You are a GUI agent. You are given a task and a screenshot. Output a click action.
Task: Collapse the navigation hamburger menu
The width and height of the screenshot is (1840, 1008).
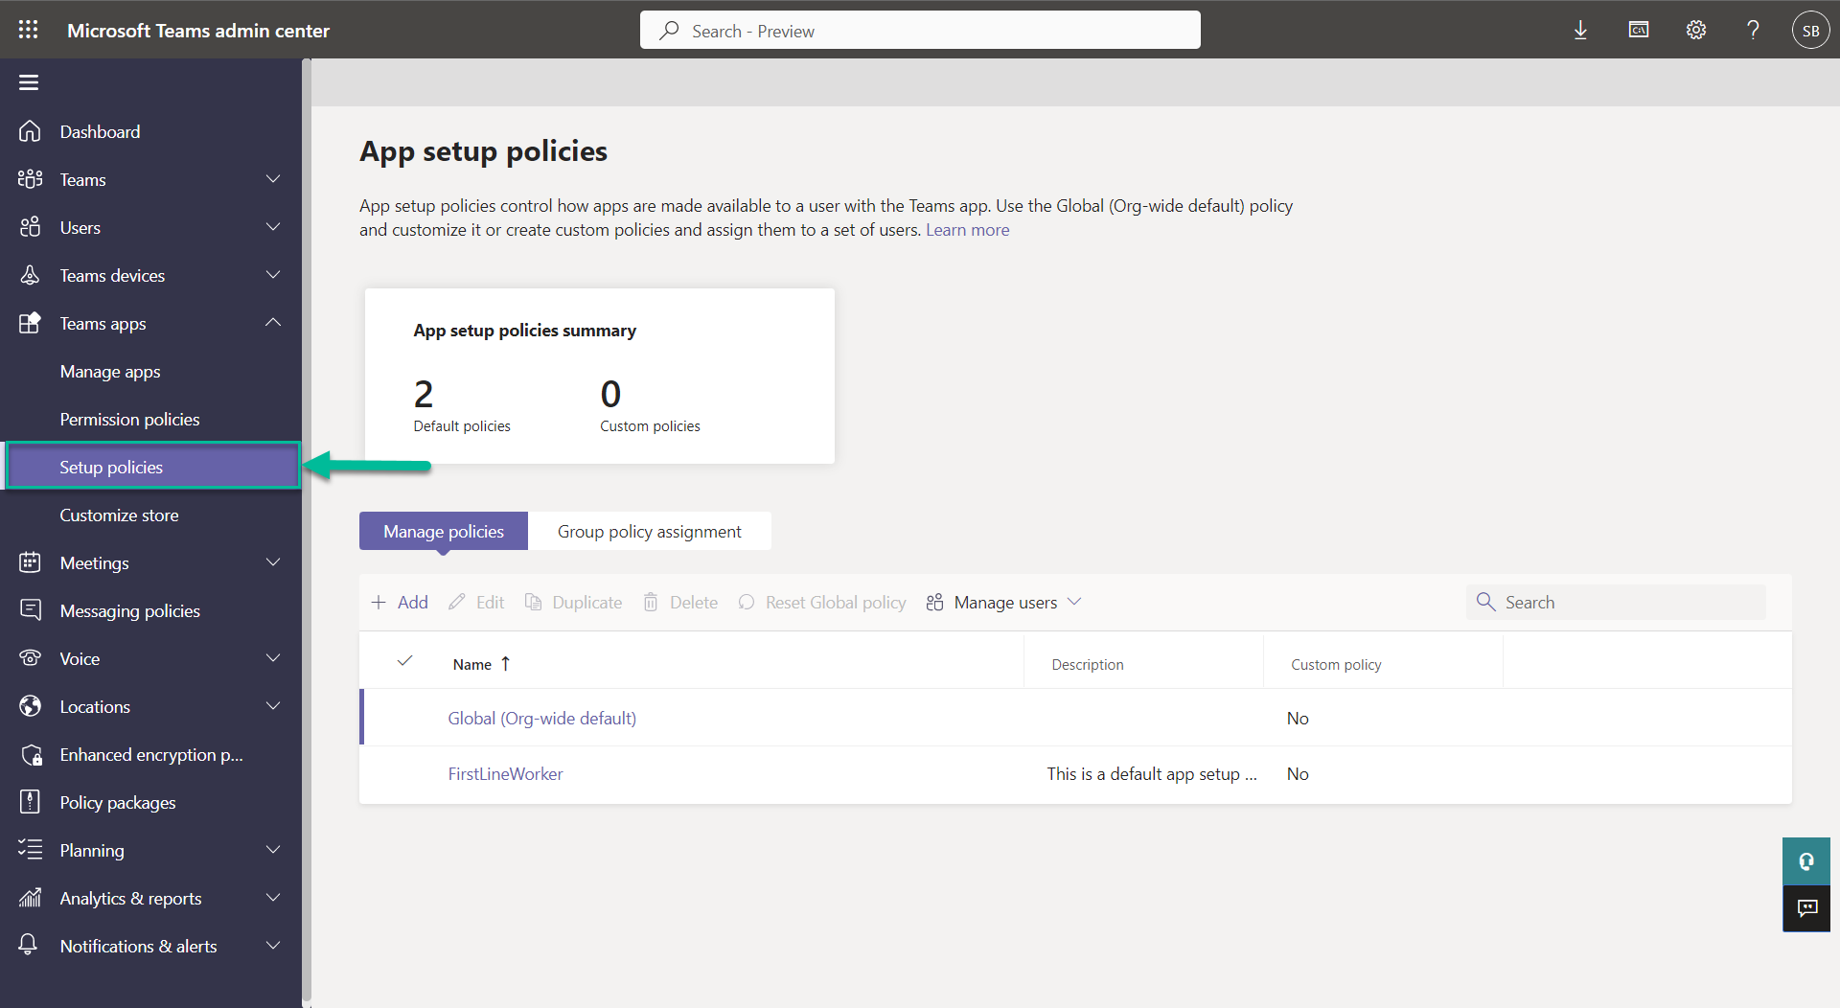[x=29, y=82]
